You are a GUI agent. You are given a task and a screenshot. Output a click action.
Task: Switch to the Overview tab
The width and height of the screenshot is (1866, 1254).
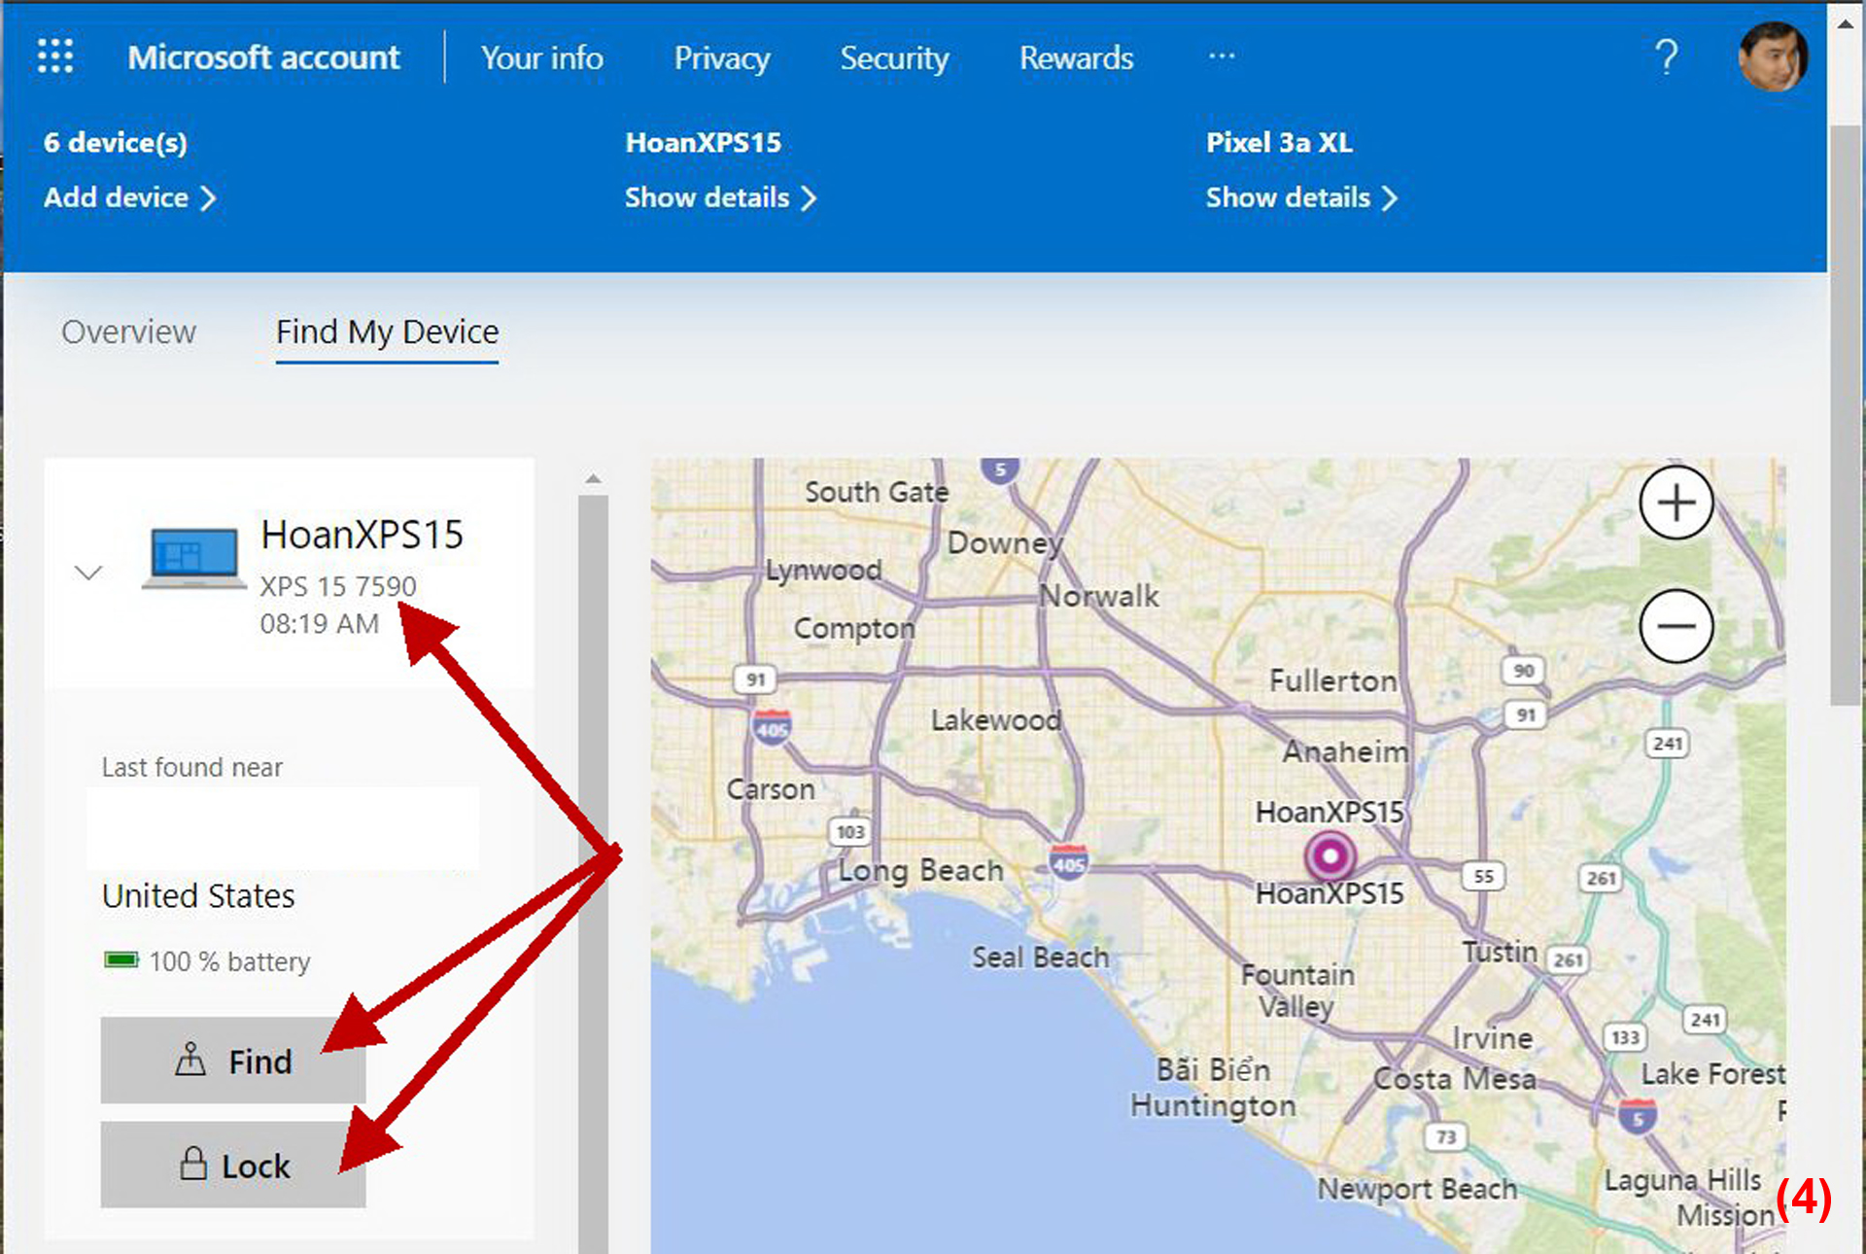pos(128,332)
